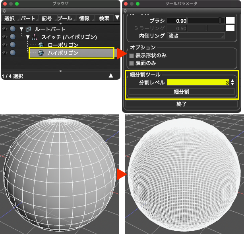Click the ルートパート part icon
244x234 pixels.
[29, 29]
